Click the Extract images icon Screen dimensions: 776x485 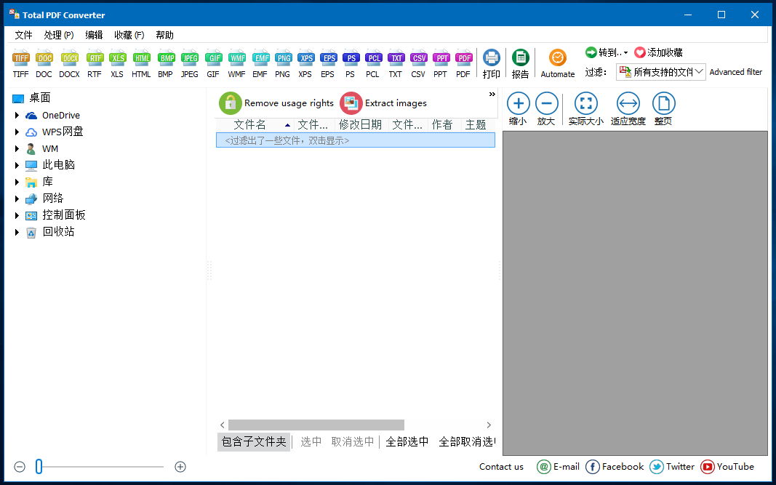[351, 103]
